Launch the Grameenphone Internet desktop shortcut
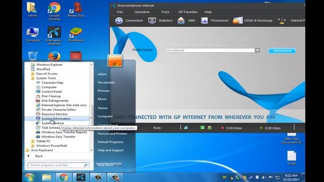 [54, 36]
